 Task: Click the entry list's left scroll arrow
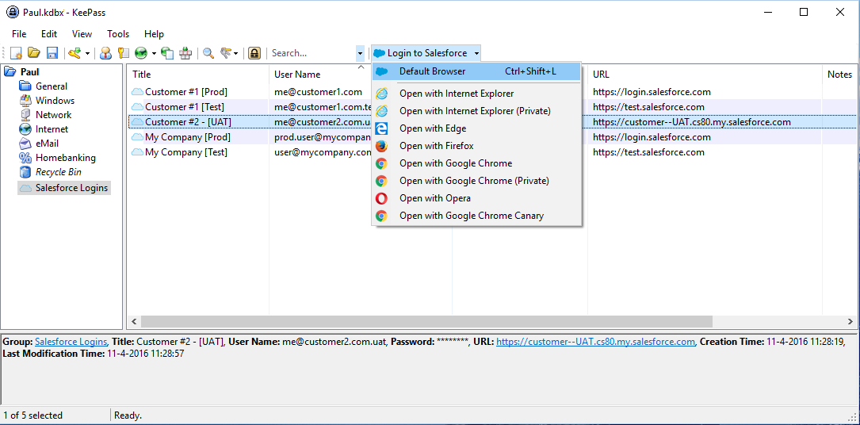tap(134, 321)
